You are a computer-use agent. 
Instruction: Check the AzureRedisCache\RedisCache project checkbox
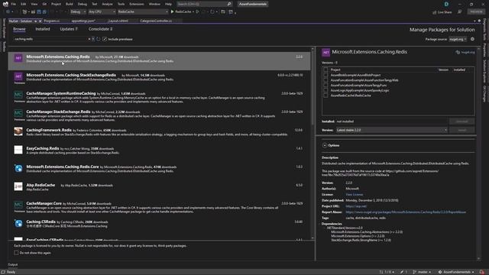(x=325, y=95)
